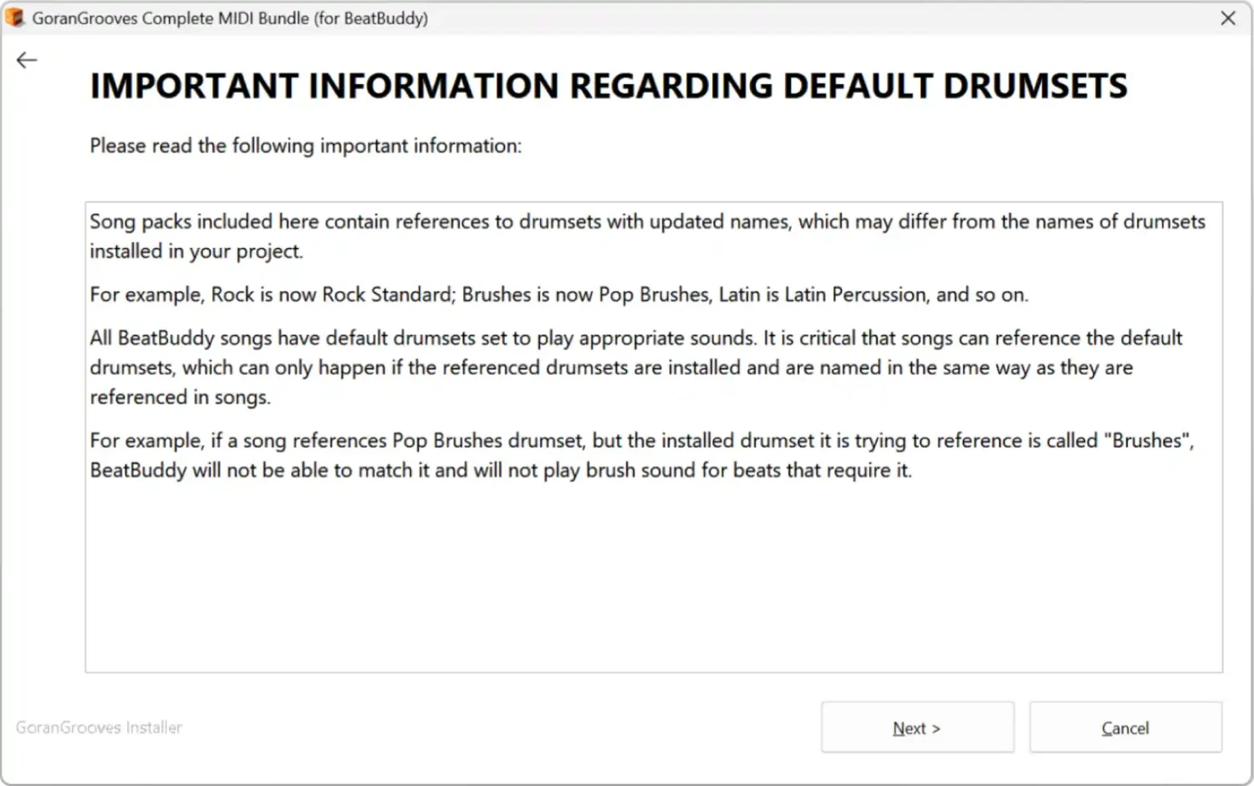Click the line starting 'For example, if a song references'
1254x786 pixels.
pos(642,441)
